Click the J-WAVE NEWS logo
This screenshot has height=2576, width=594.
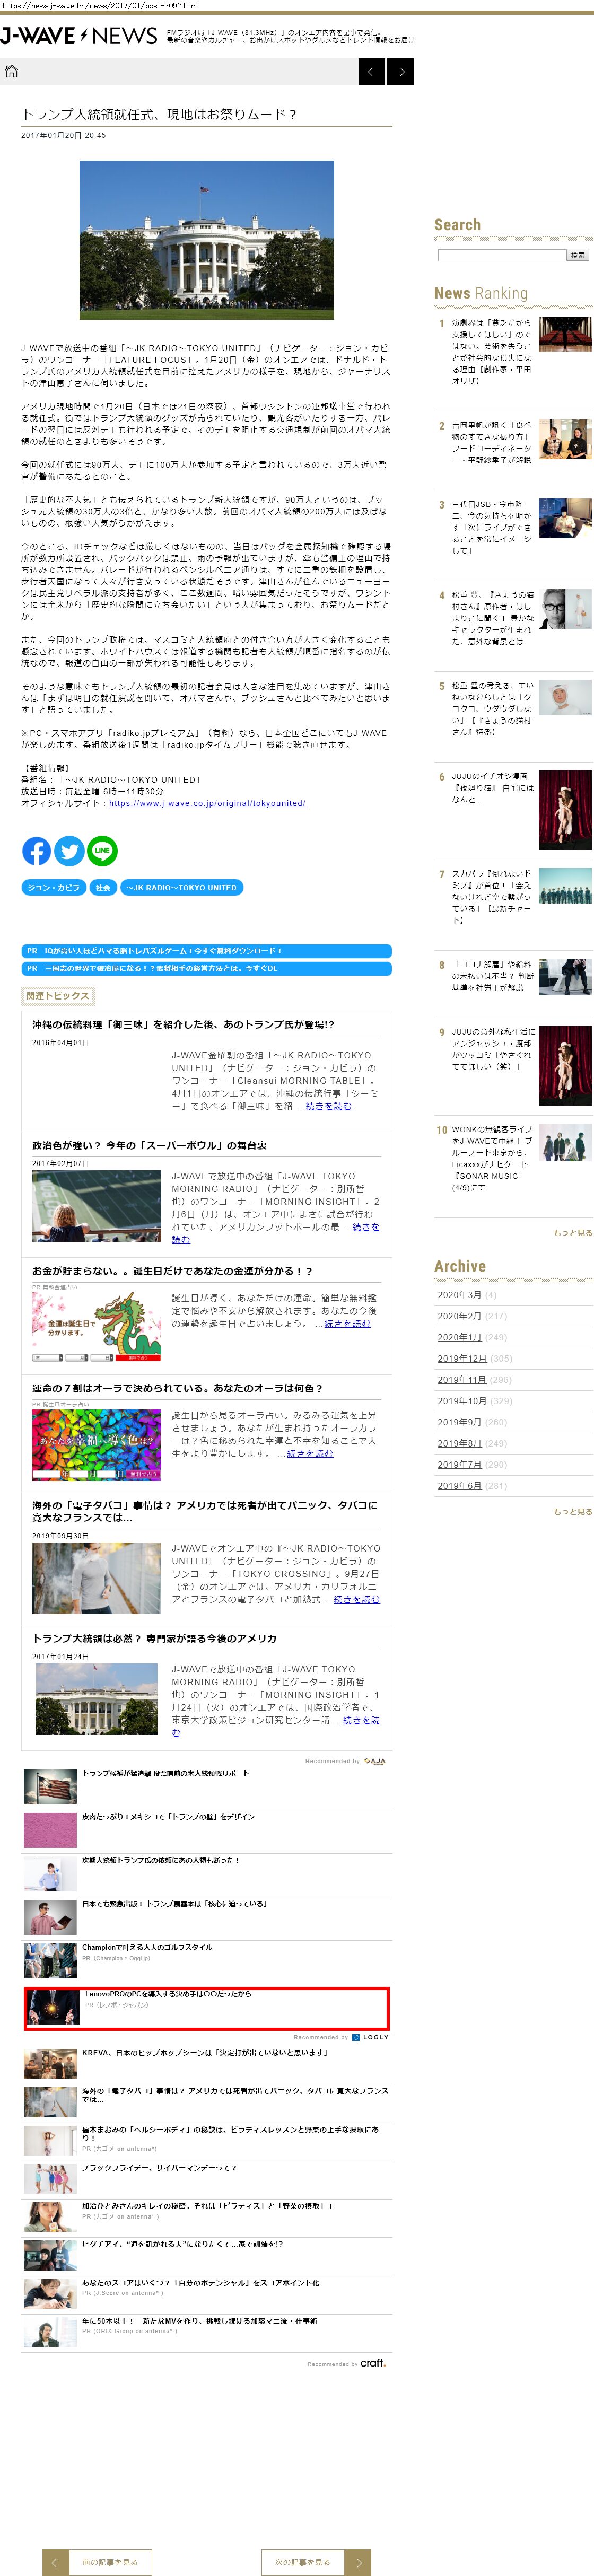coord(79,36)
